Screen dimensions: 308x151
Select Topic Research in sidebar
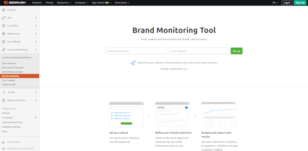[9, 63]
